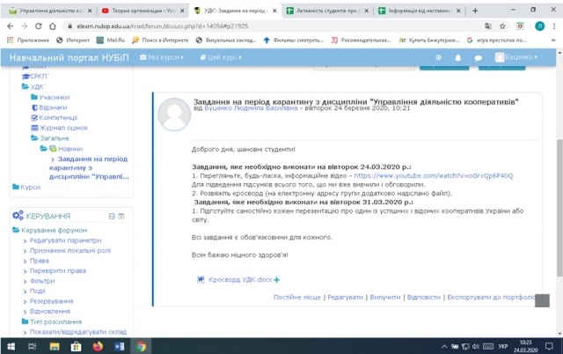Screen dimensions: 563x354
Task: Click the notifications bell icon
Action: click(x=457, y=57)
